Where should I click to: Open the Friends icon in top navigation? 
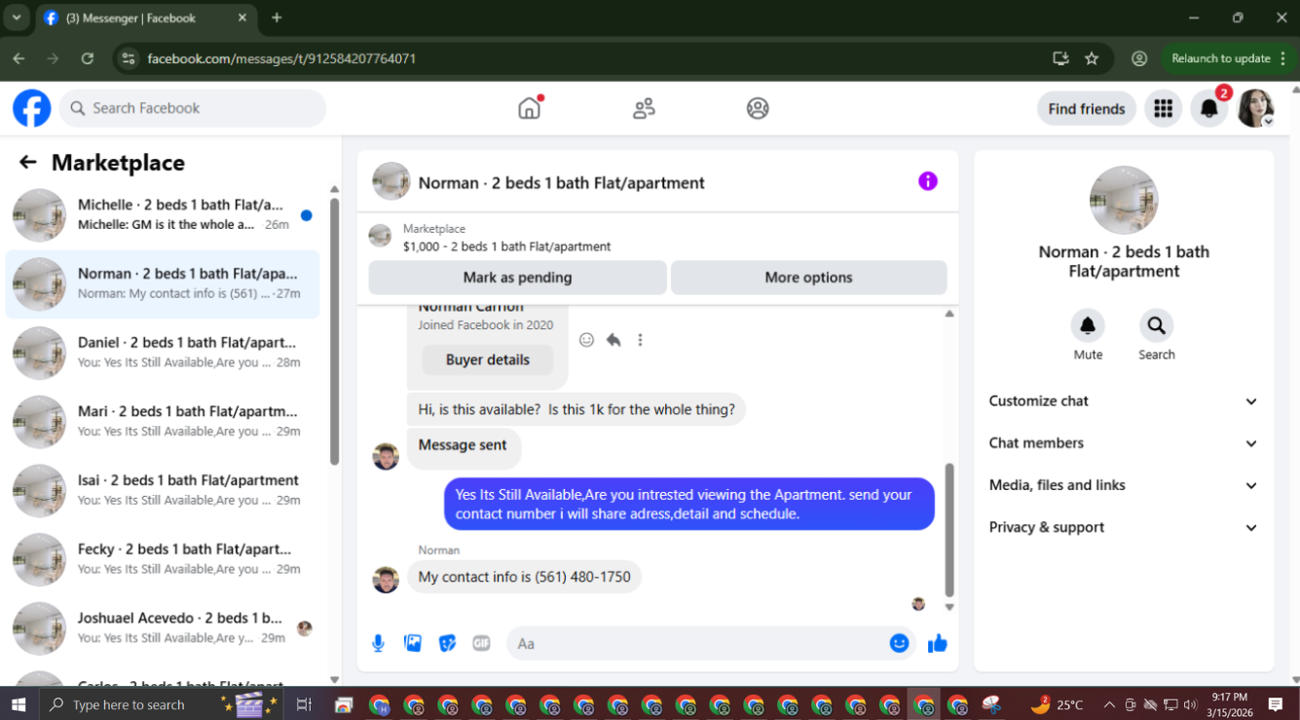click(x=644, y=108)
